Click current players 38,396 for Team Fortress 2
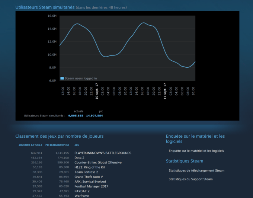 37,172
